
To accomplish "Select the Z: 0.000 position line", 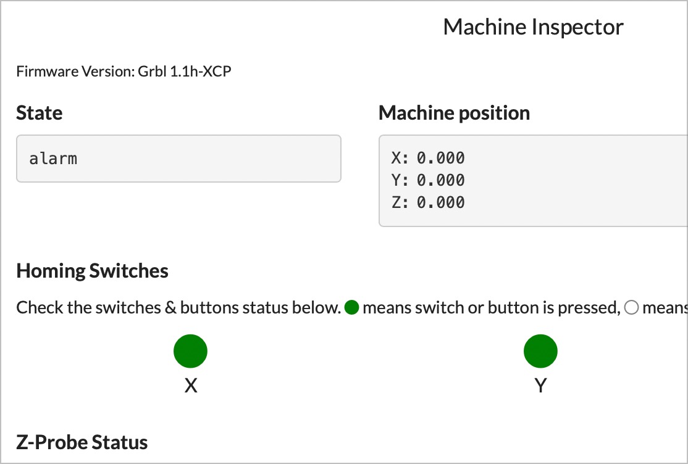I will coord(428,202).
